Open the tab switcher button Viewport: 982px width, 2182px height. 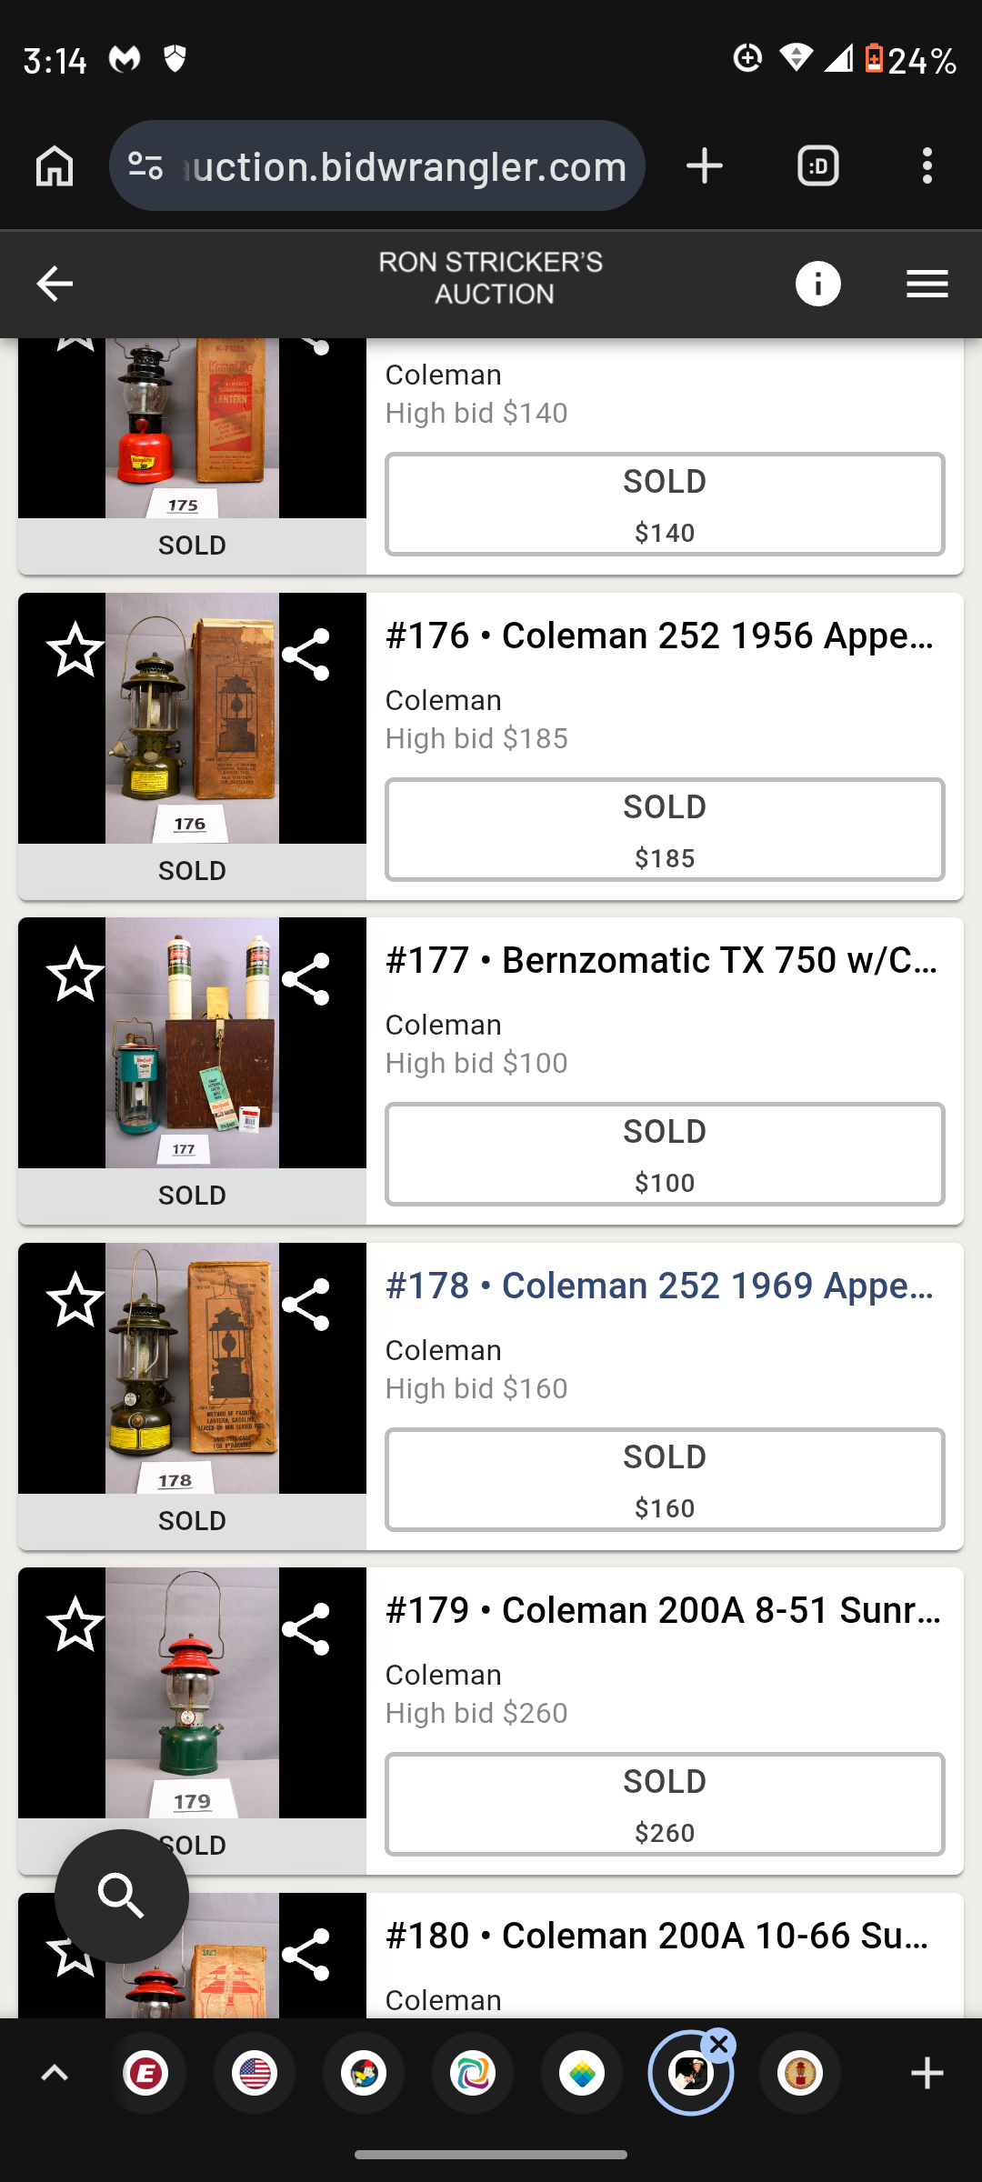pyautogui.click(x=817, y=166)
